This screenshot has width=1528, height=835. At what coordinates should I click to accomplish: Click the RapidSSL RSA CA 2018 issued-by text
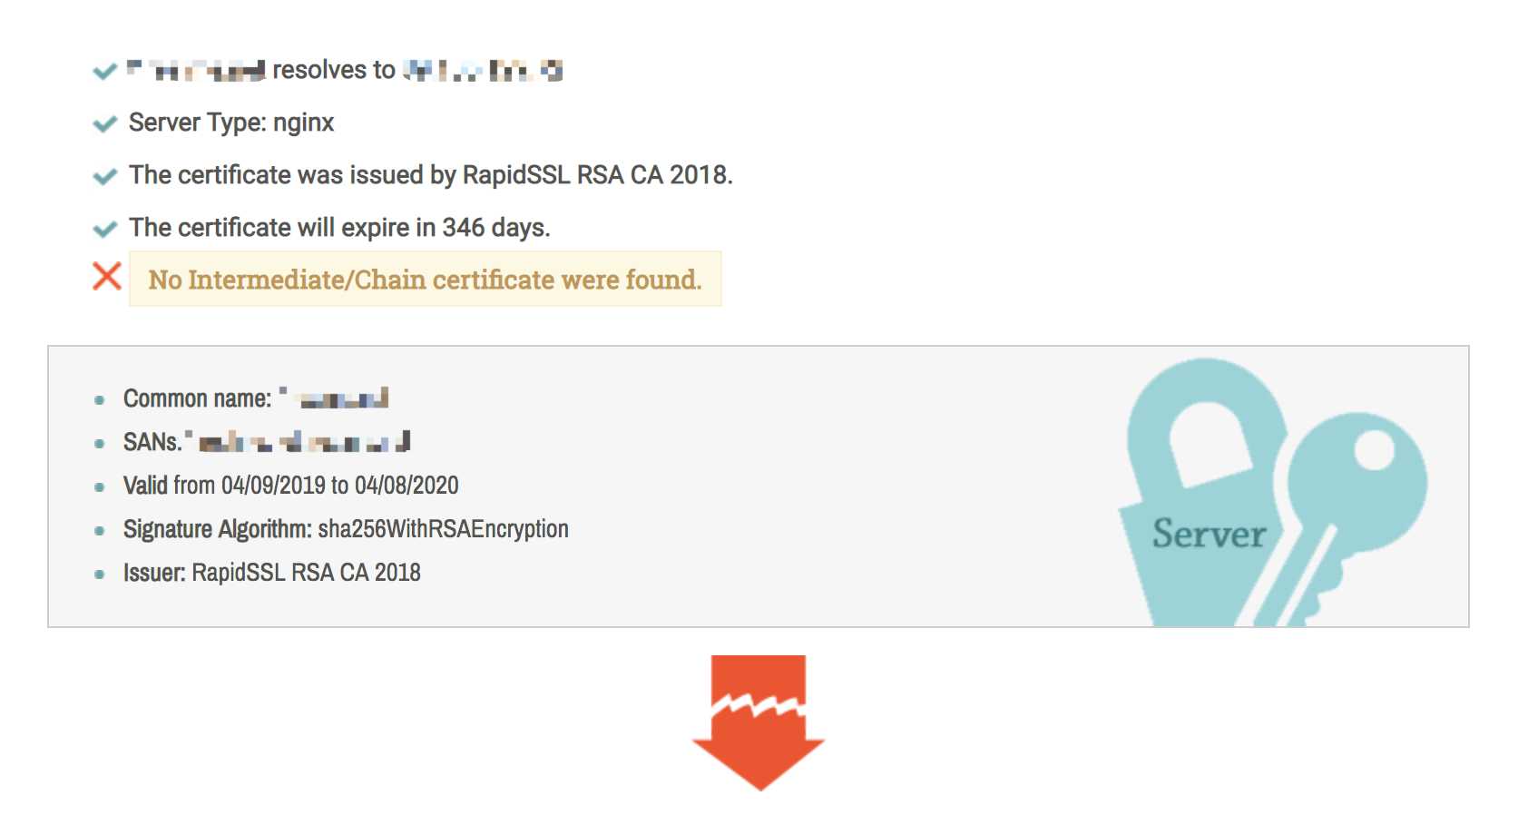tap(597, 174)
